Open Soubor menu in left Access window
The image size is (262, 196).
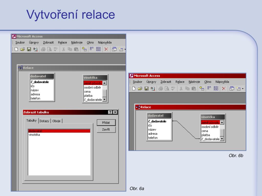[20, 42]
